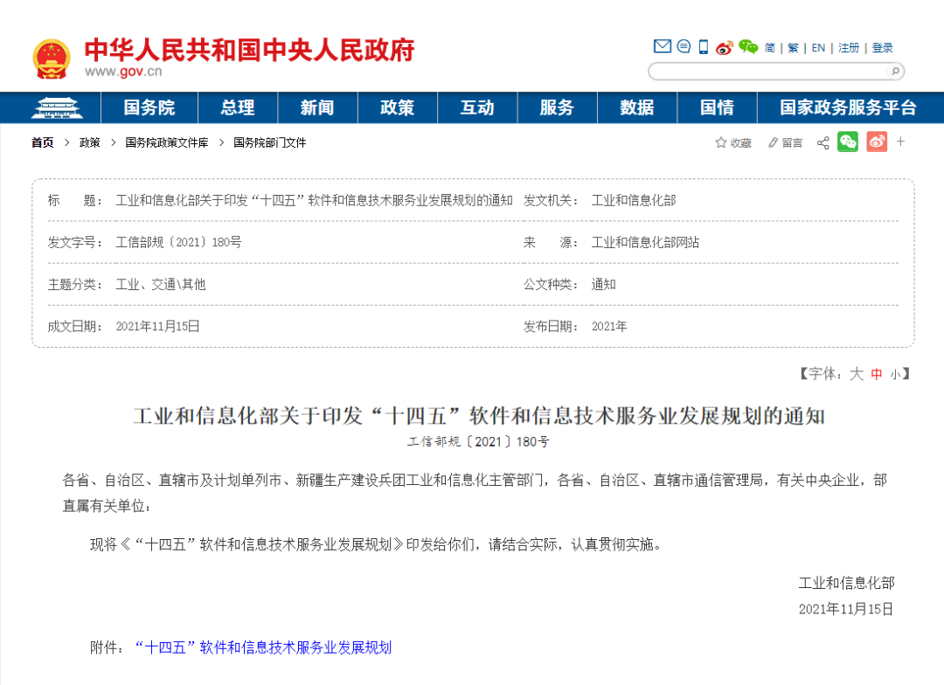Share the article via green WeChat icon
Screen dimensions: 944x685
(847, 142)
